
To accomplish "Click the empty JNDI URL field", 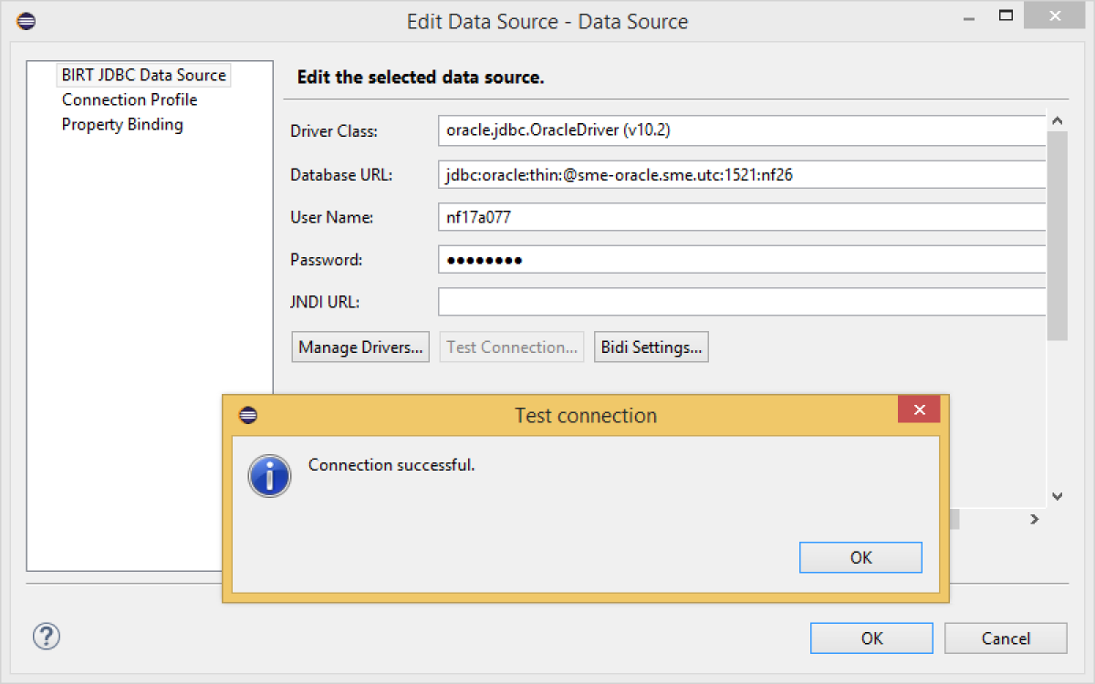I will coord(741,301).
